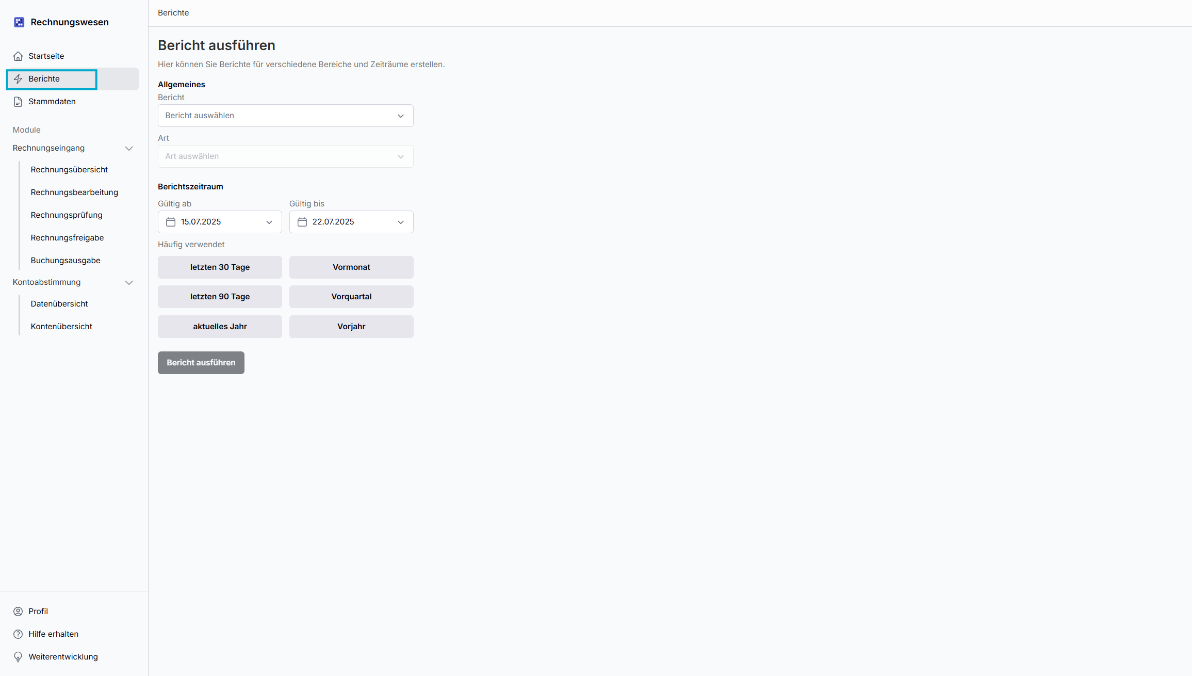Set period to Vorquartal

pyautogui.click(x=351, y=297)
